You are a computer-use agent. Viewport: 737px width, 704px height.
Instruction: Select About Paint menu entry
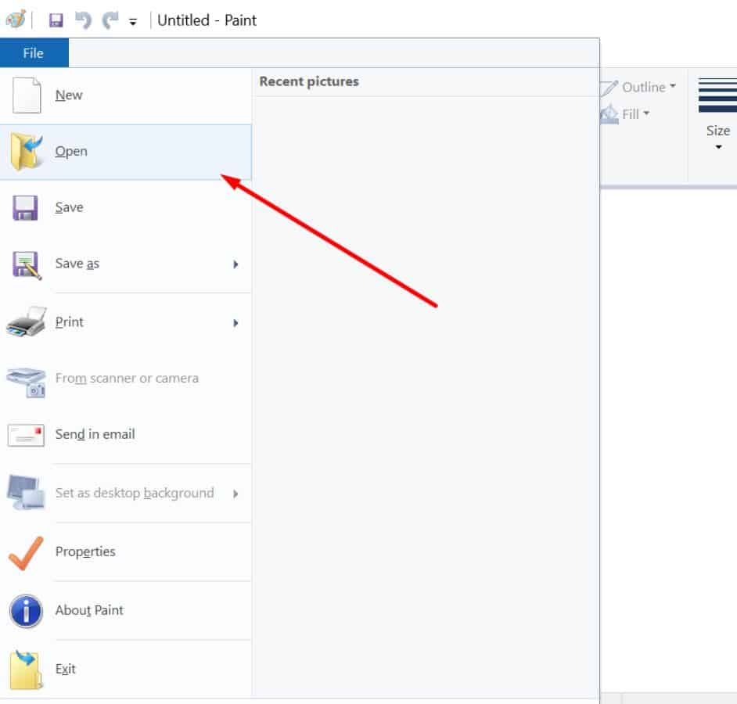click(x=89, y=610)
